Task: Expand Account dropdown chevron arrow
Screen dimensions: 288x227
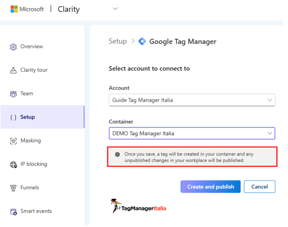Action: pyautogui.click(x=270, y=100)
